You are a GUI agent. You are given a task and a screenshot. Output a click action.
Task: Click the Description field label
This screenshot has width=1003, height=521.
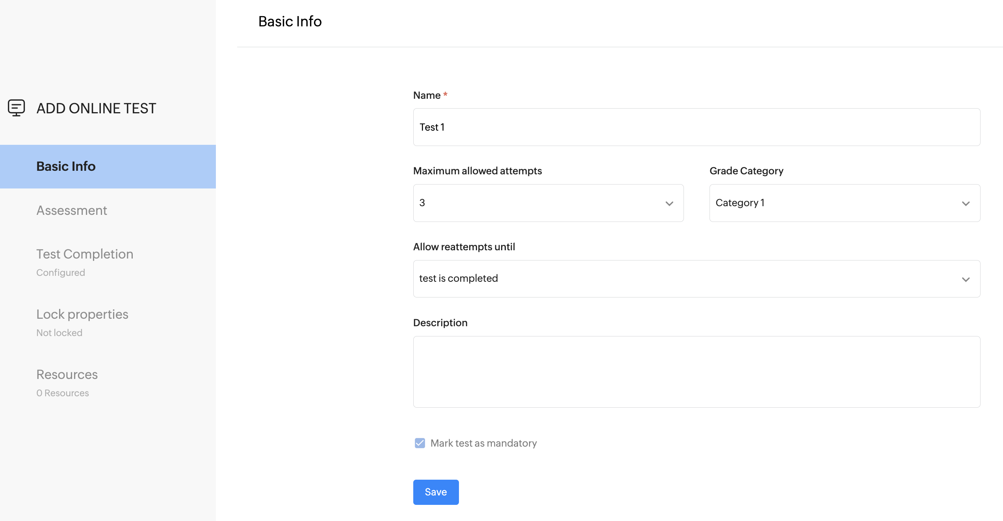(440, 323)
